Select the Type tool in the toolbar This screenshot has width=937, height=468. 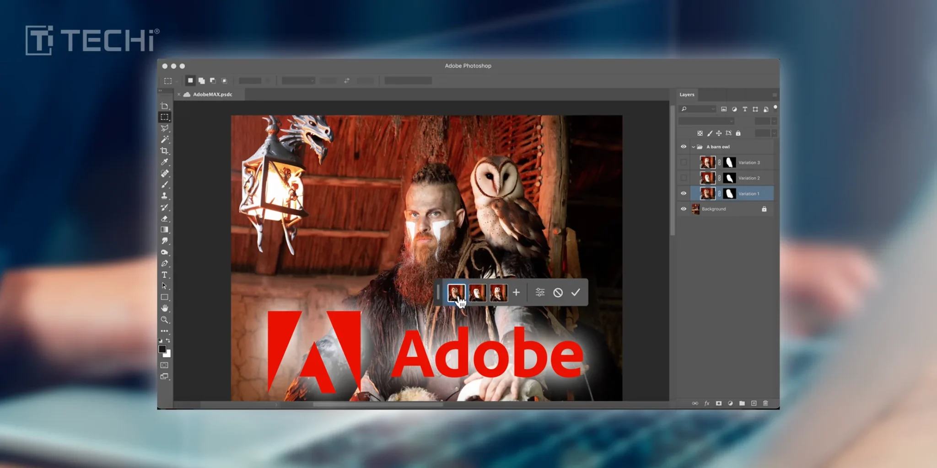tap(165, 275)
